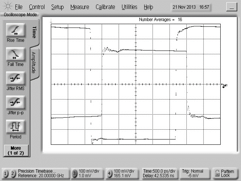Viewport: 241px width, 181px height.
Task: Click the date and time display
Action: (191, 7)
